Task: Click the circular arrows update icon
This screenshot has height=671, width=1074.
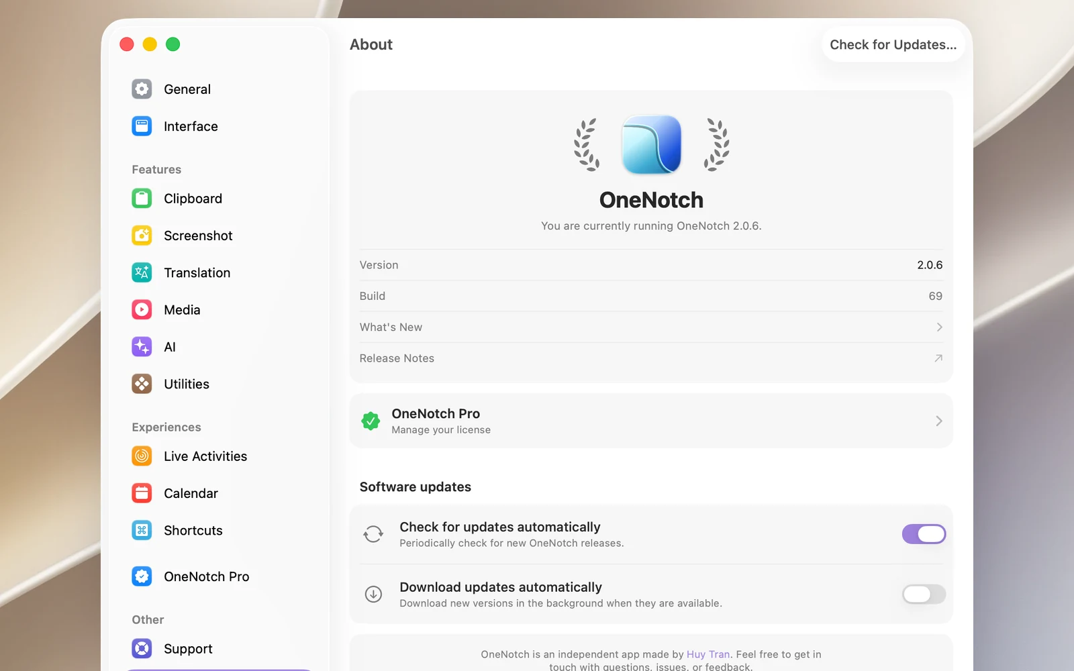Action: (373, 534)
